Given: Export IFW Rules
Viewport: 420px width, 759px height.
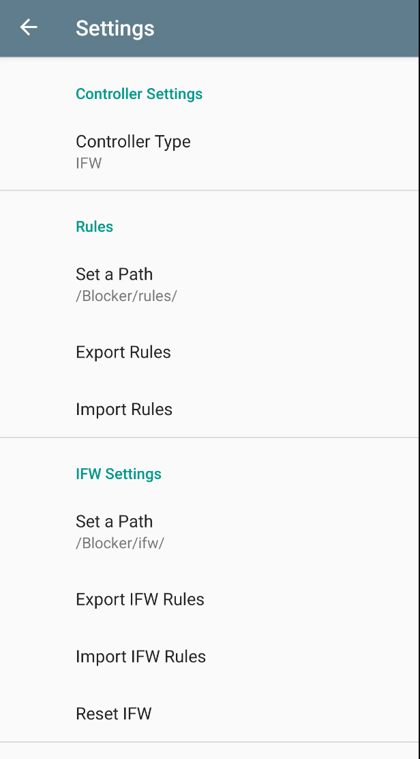Looking at the screenshot, I should [140, 599].
